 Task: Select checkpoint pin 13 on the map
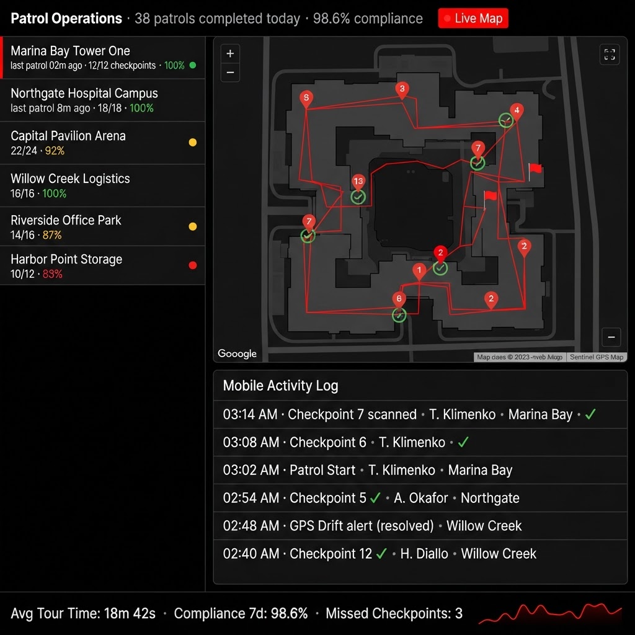[358, 182]
